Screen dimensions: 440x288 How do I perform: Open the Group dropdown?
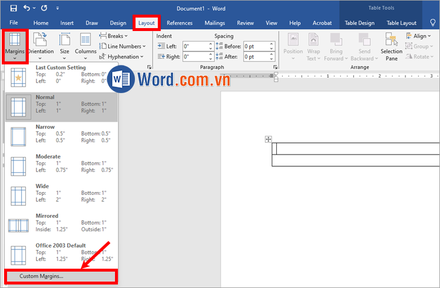tap(419, 46)
